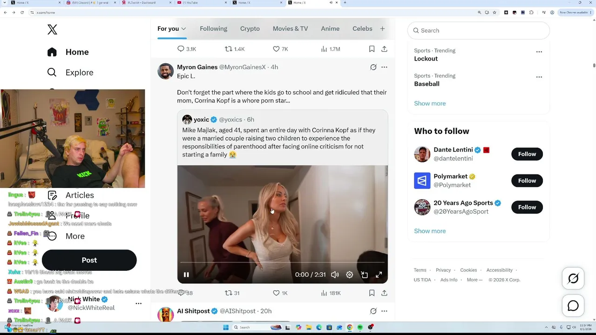Open the floating chat messages button

(573, 306)
